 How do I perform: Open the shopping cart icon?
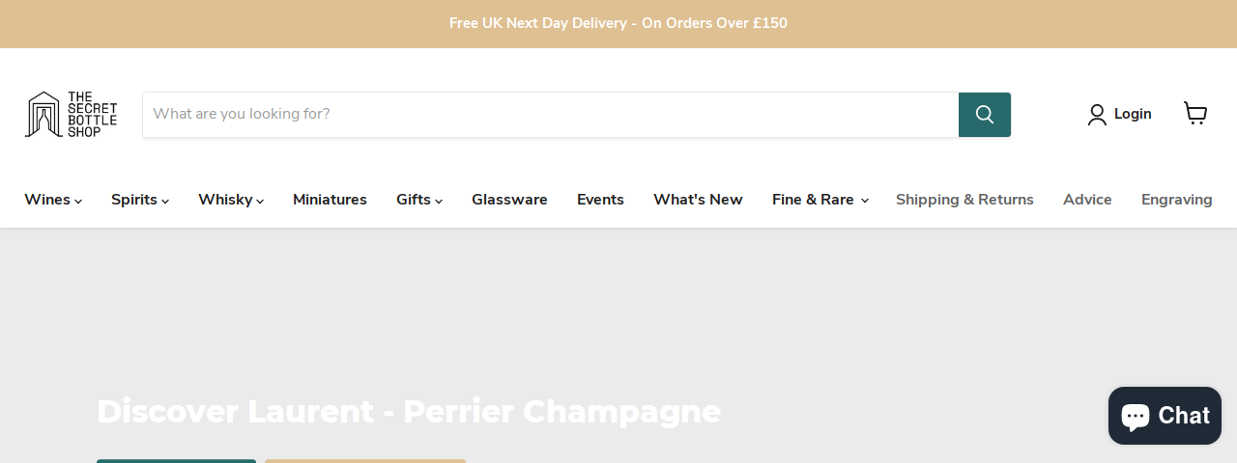click(1195, 114)
